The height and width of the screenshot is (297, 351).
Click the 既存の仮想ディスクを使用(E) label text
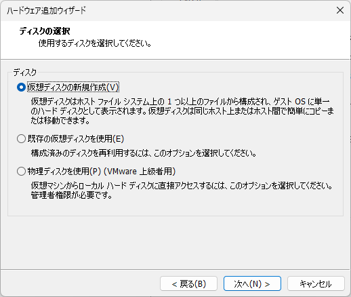click(76, 138)
